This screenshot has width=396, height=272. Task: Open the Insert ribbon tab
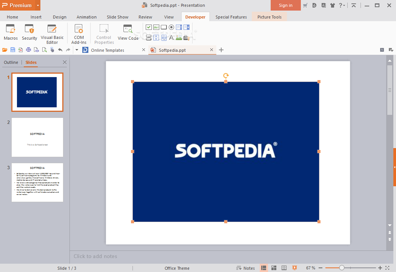click(x=36, y=17)
